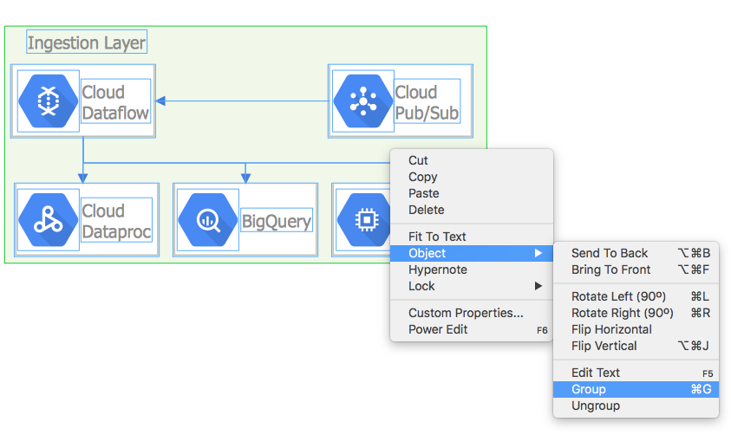Screen dimensions: 731x435
Task: Select Edit Text in submenu
Action: click(x=636, y=373)
